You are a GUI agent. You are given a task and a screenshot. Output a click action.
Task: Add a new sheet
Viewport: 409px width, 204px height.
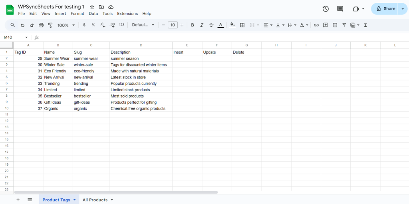tap(18, 200)
